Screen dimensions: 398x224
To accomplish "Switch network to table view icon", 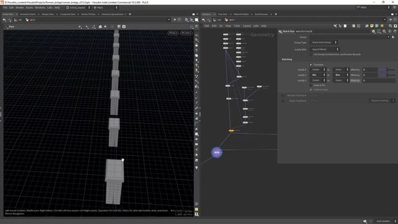I will (359, 26).
